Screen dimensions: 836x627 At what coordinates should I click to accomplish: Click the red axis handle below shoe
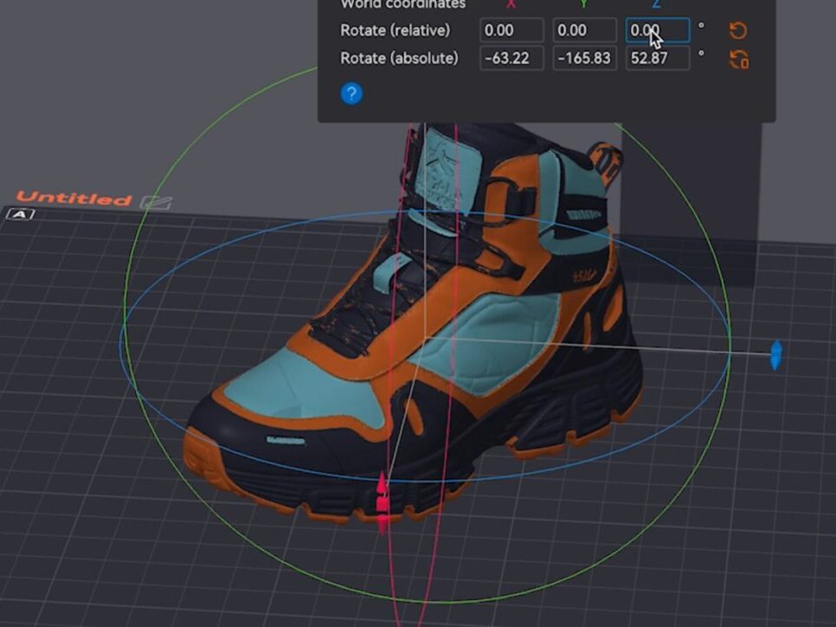pos(383,504)
